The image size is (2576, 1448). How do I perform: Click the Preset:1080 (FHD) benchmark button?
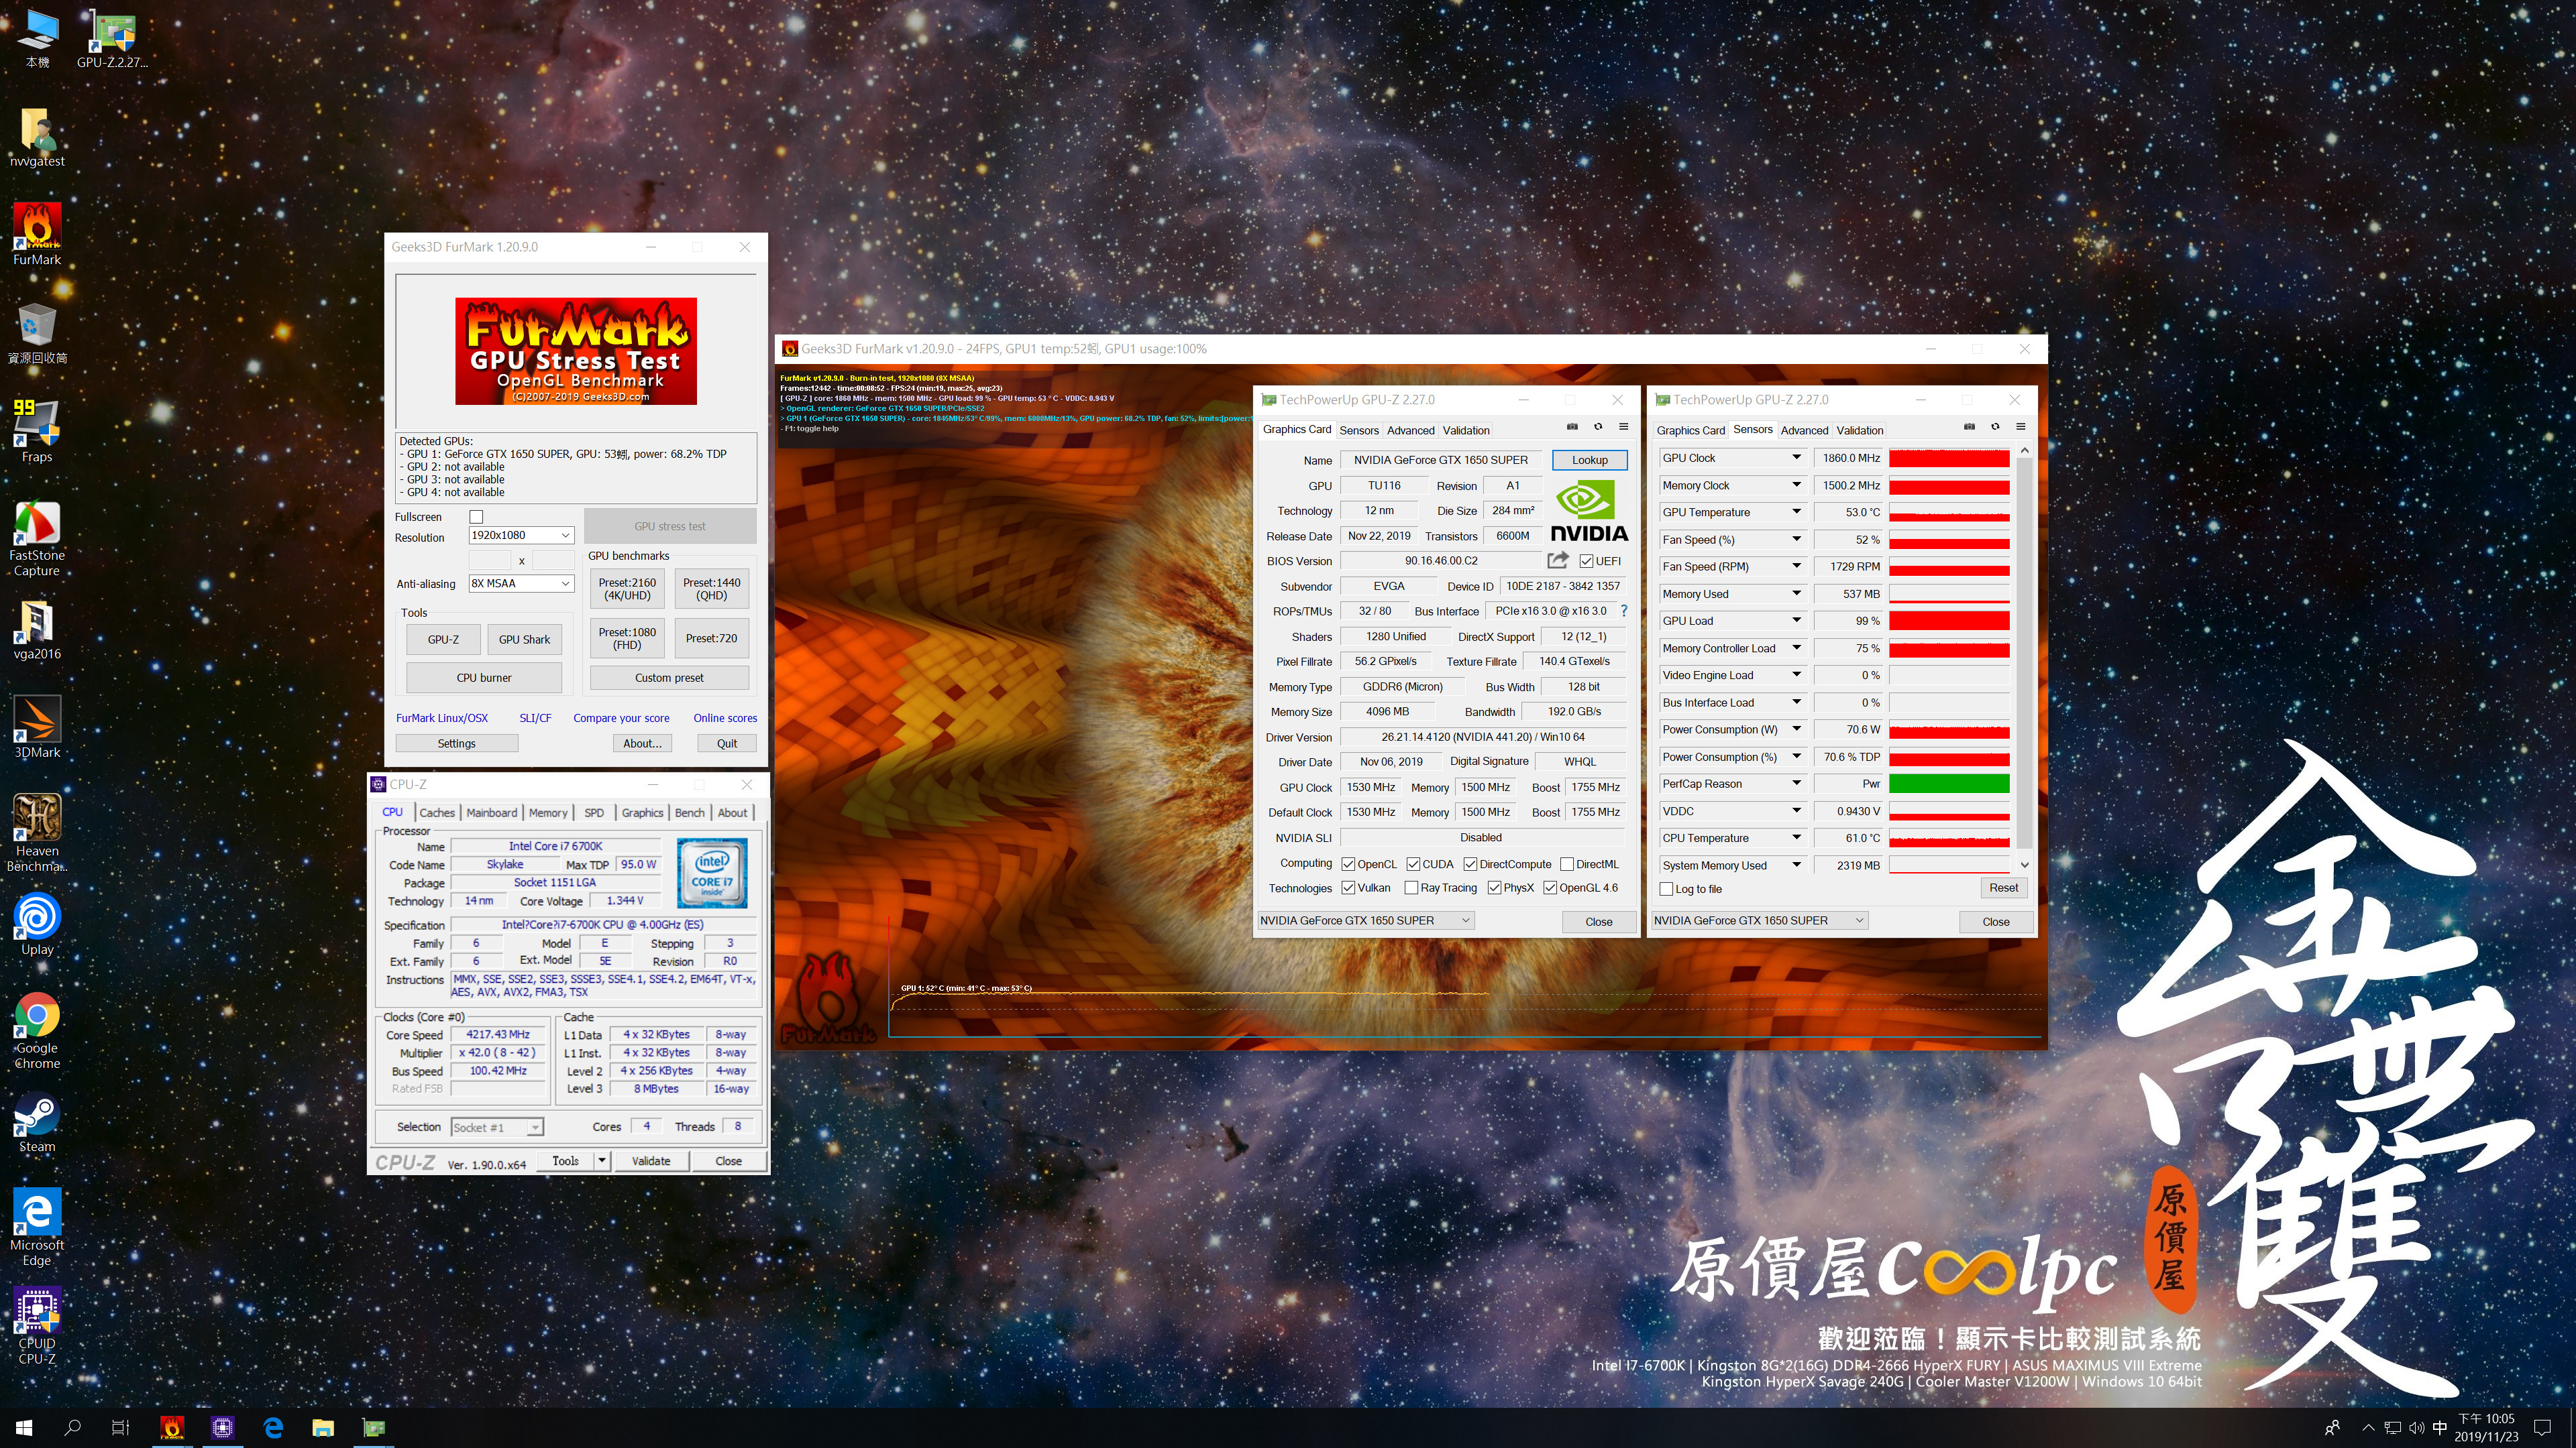pos(627,639)
